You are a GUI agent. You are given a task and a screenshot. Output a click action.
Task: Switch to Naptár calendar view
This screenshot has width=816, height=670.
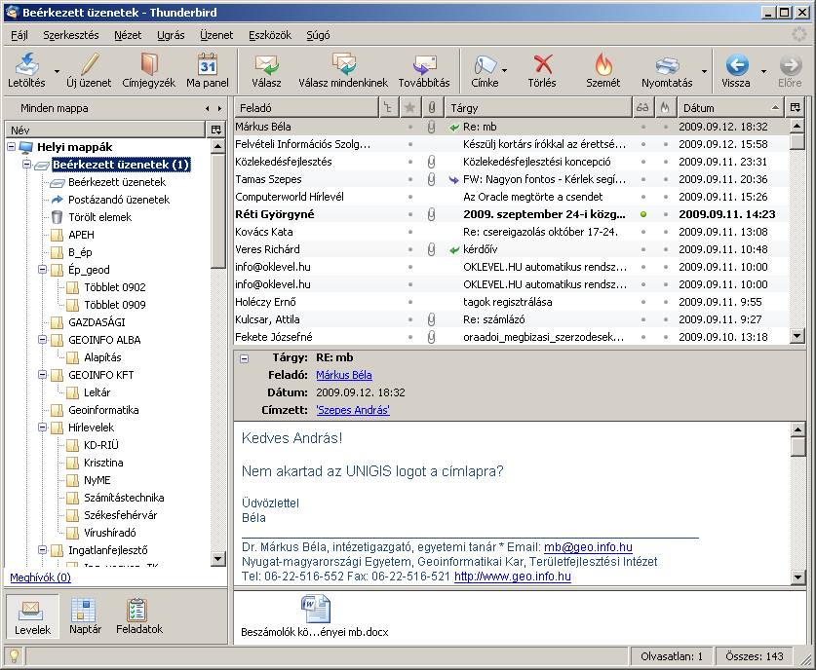click(85, 617)
